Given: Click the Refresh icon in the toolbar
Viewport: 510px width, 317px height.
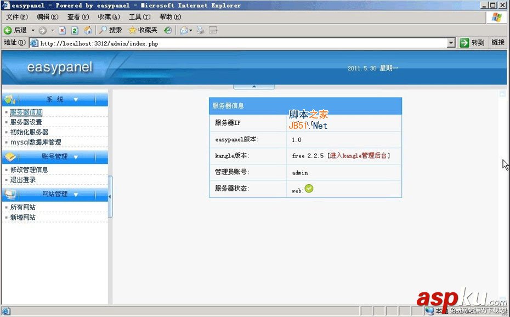Looking at the screenshot, I should click(x=74, y=30).
